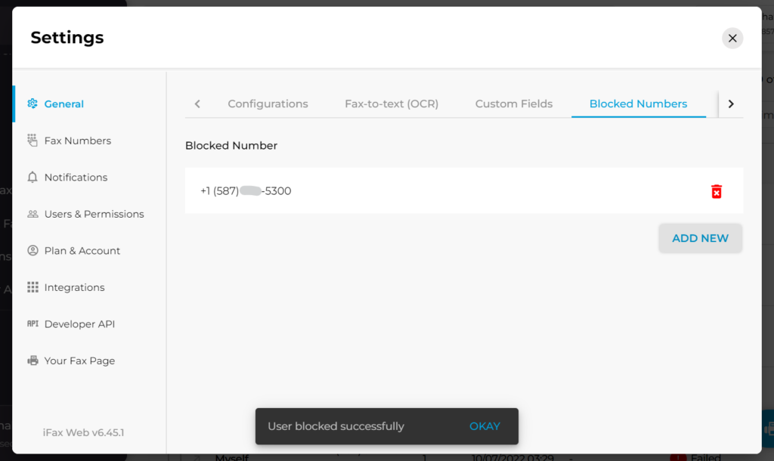Click the Users & Permissions people icon
The image size is (774, 461).
pos(33,214)
